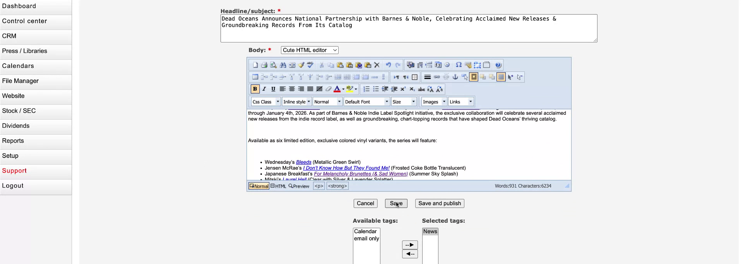
Task: Toggle the highlighted show borders grid button
Action: [501, 77]
